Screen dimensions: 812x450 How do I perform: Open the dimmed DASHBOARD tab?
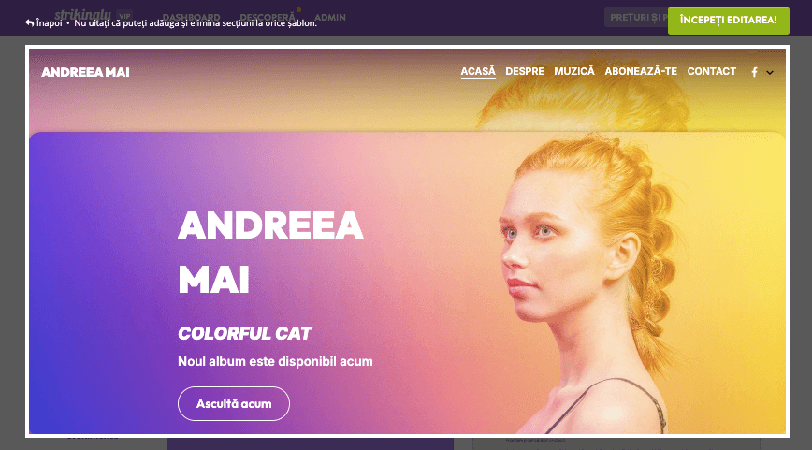click(x=191, y=17)
